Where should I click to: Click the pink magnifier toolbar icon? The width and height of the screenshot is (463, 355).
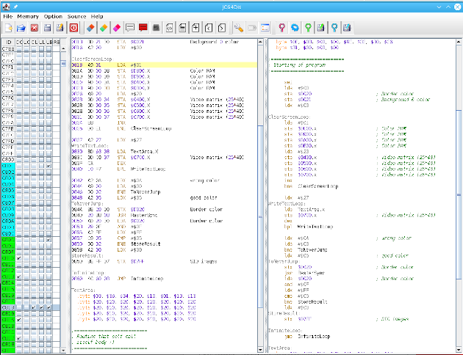click(281, 27)
